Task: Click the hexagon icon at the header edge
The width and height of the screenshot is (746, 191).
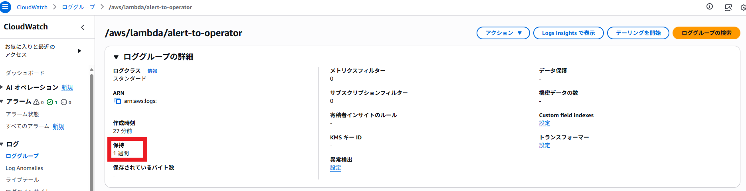Action: pos(743,7)
